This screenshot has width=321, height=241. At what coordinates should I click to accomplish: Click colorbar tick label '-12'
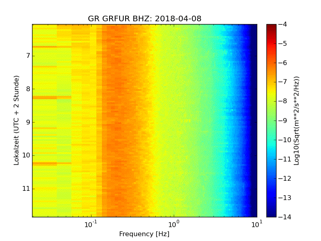[x=285, y=178]
